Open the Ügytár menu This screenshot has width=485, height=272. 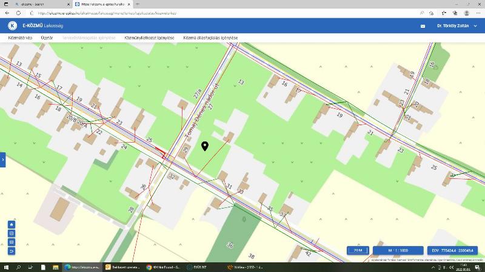47,37
